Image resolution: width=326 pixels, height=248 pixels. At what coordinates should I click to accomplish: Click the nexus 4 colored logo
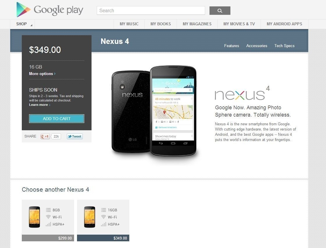pyautogui.click(x=242, y=93)
